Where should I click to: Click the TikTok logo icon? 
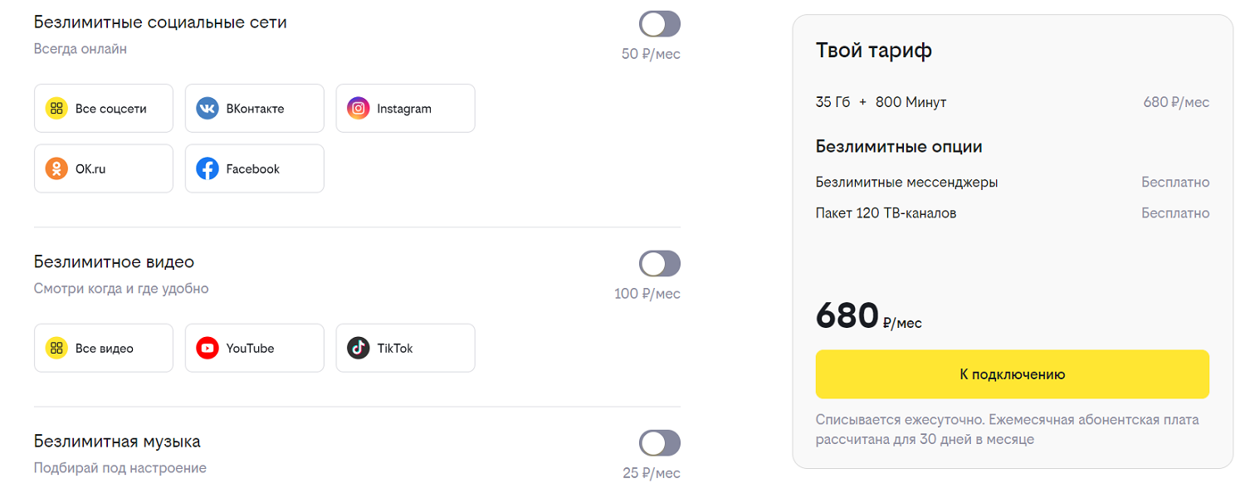click(358, 348)
